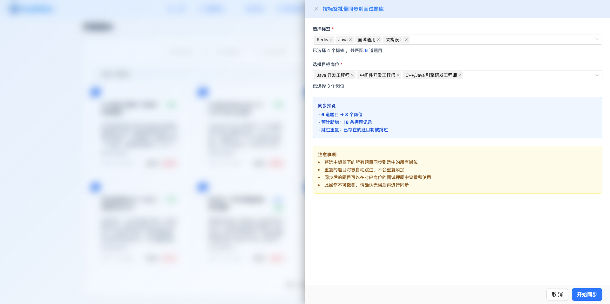Click the 中间件开发工程师 chip label
Image resolution: width=610 pixels, height=304 pixels.
coord(377,75)
